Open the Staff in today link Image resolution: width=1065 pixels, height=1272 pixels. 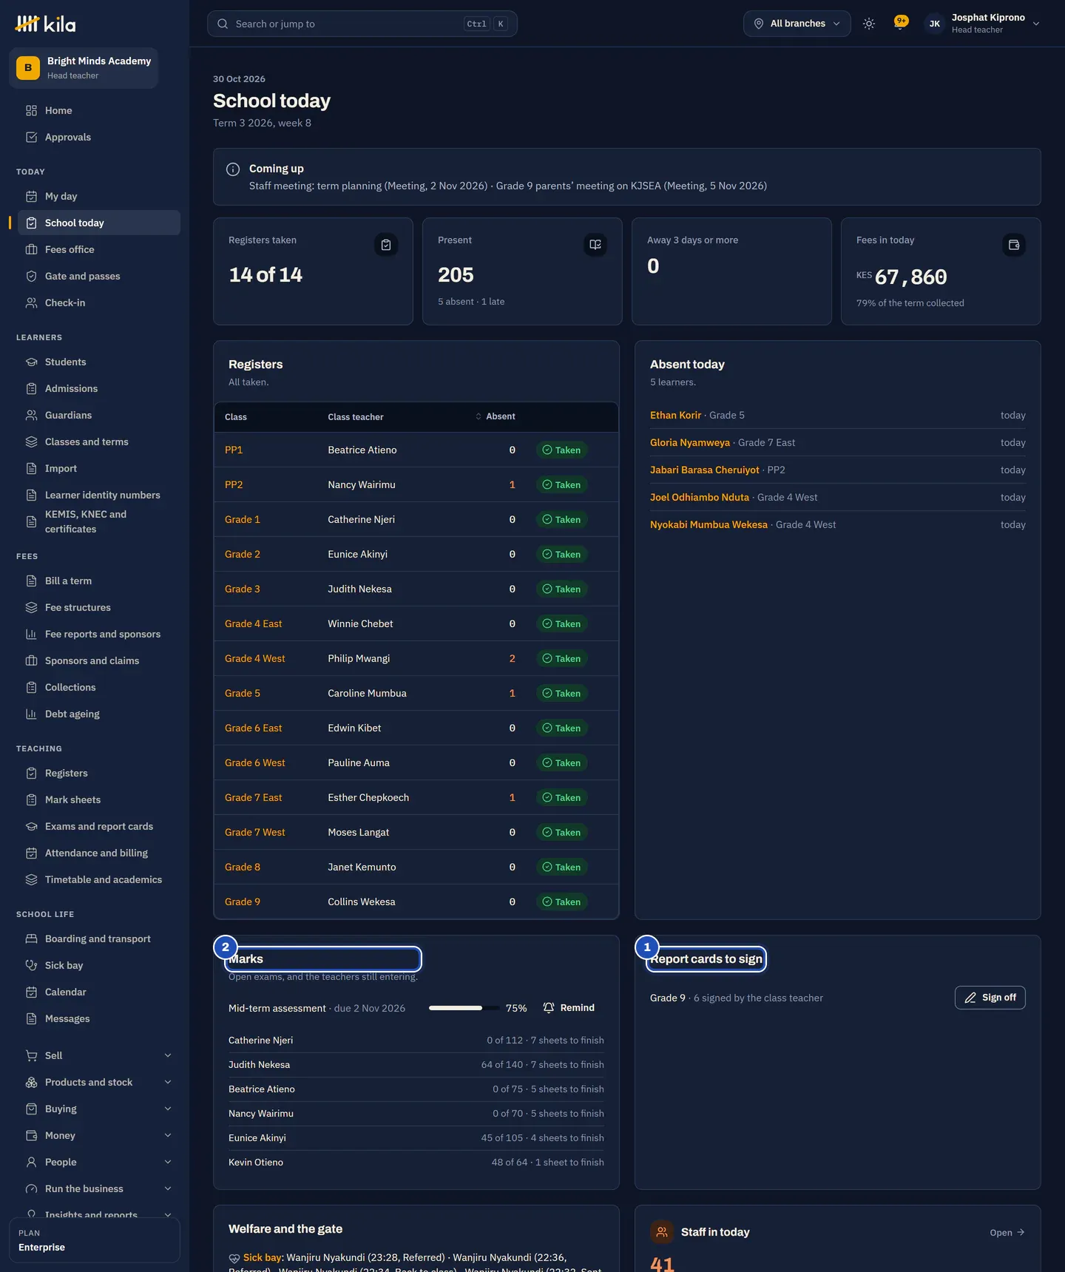coord(1007,1233)
